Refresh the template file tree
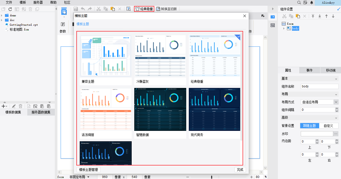341x179 pixels. pos(10,9)
